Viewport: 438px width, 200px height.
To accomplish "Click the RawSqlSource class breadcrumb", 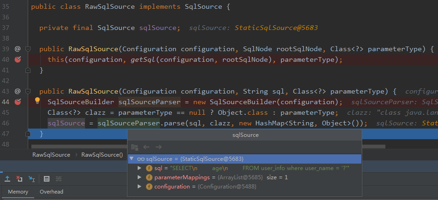I will 51,155.
